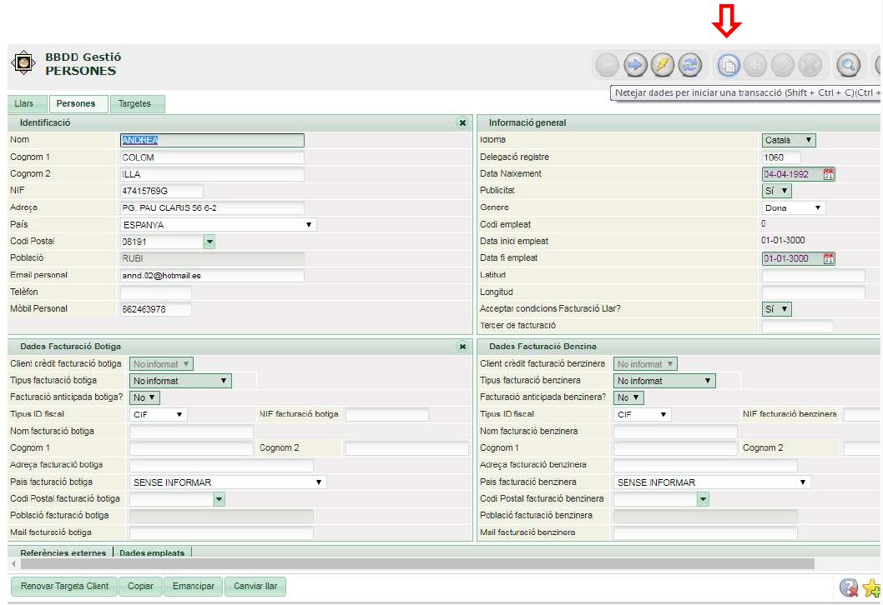Open the Gènere dropdown showing Dona

pyautogui.click(x=794, y=207)
